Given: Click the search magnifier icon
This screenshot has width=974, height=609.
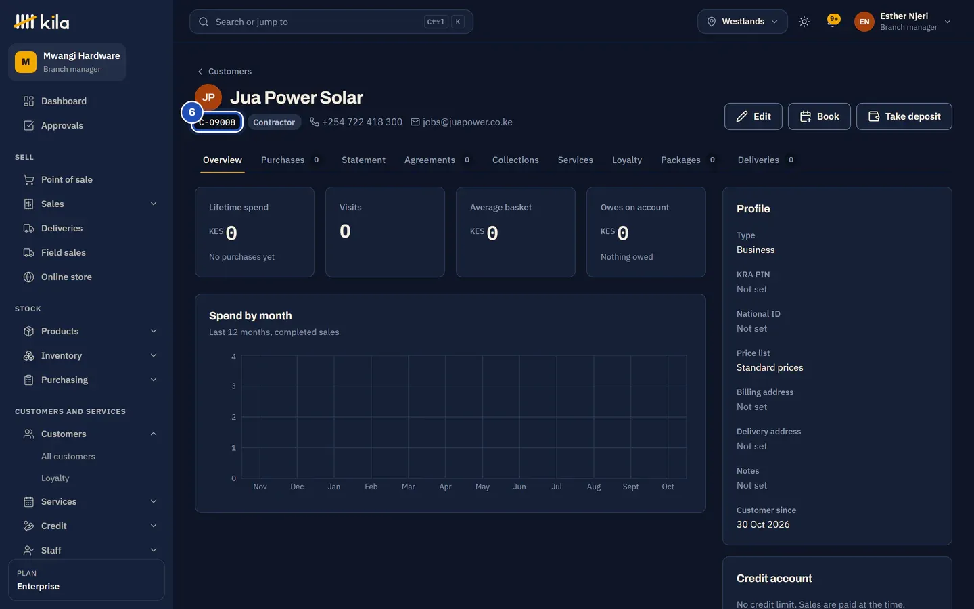Looking at the screenshot, I should [204, 22].
